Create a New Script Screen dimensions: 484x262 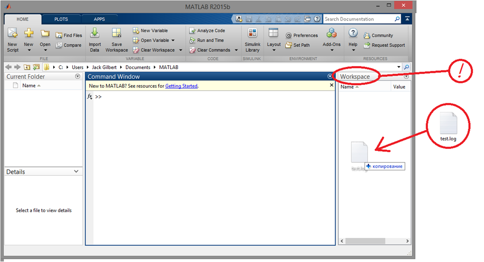(x=13, y=40)
